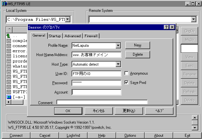Open the Profile Name dropdown
The image size is (202, 139).
coord(118,45)
